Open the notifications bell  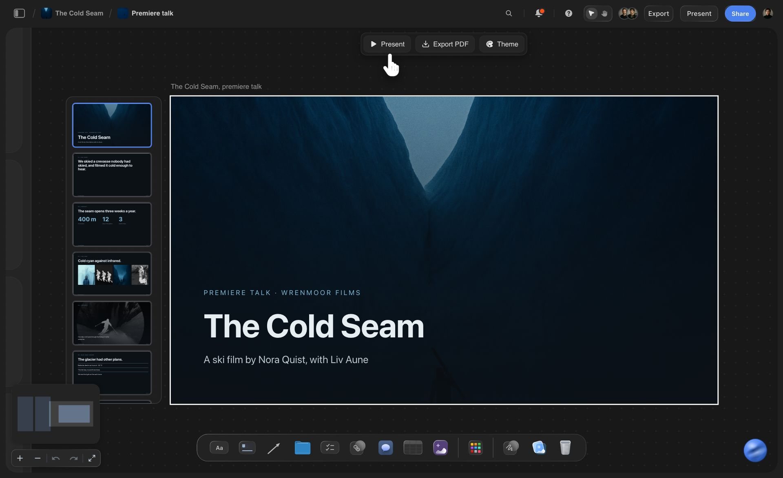pyautogui.click(x=539, y=13)
